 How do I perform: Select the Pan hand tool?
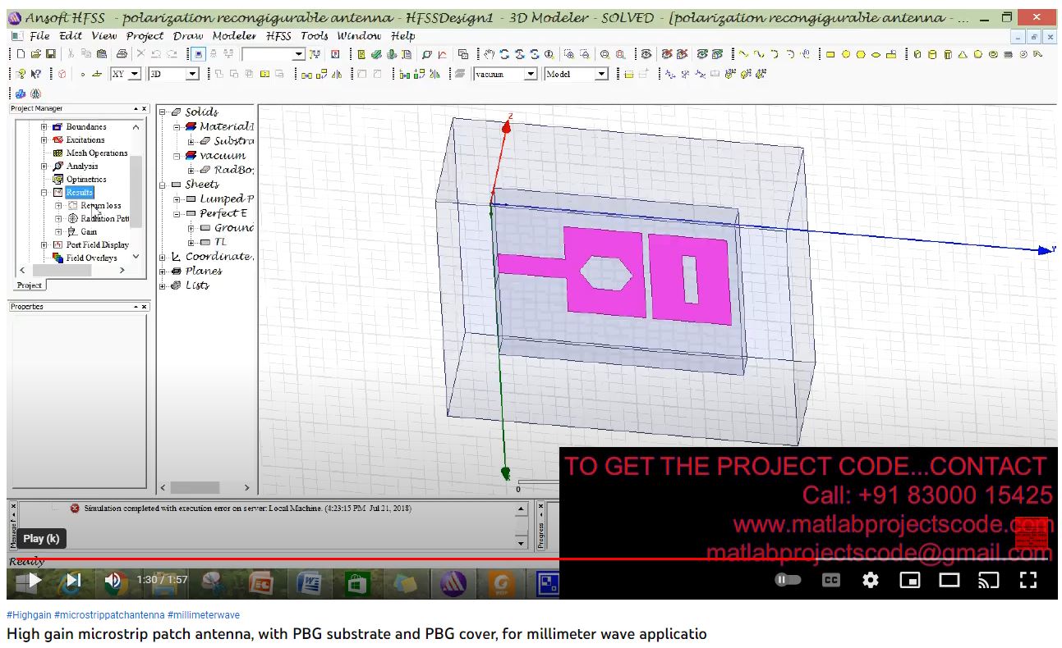pos(490,54)
